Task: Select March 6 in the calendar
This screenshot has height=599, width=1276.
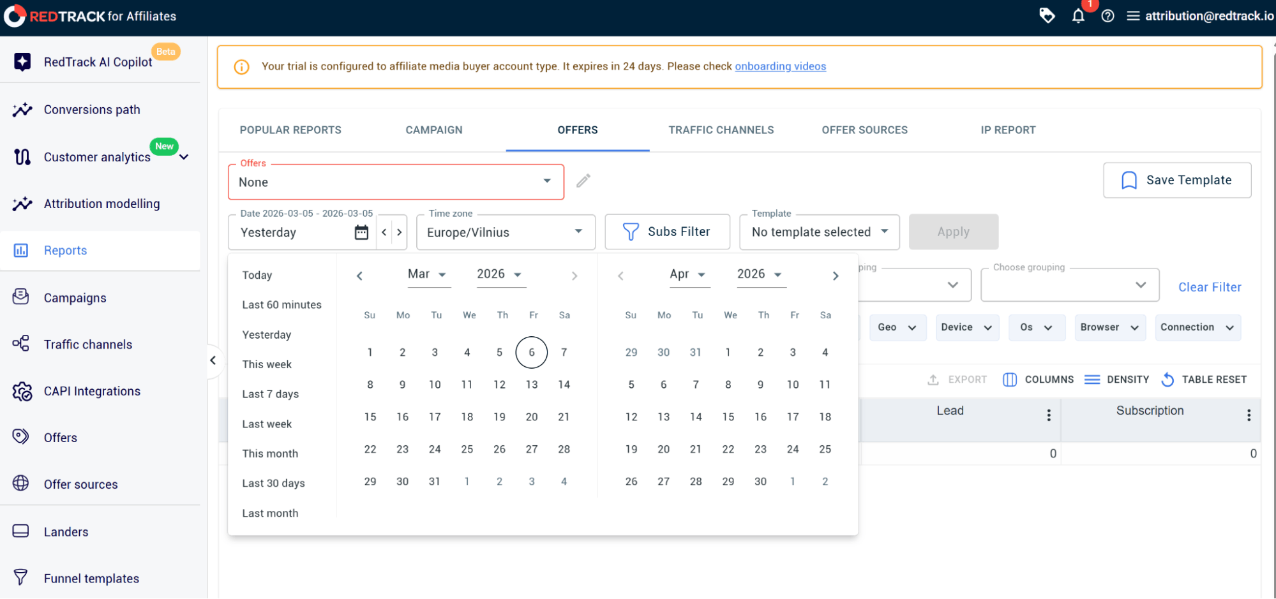Action: pyautogui.click(x=532, y=352)
